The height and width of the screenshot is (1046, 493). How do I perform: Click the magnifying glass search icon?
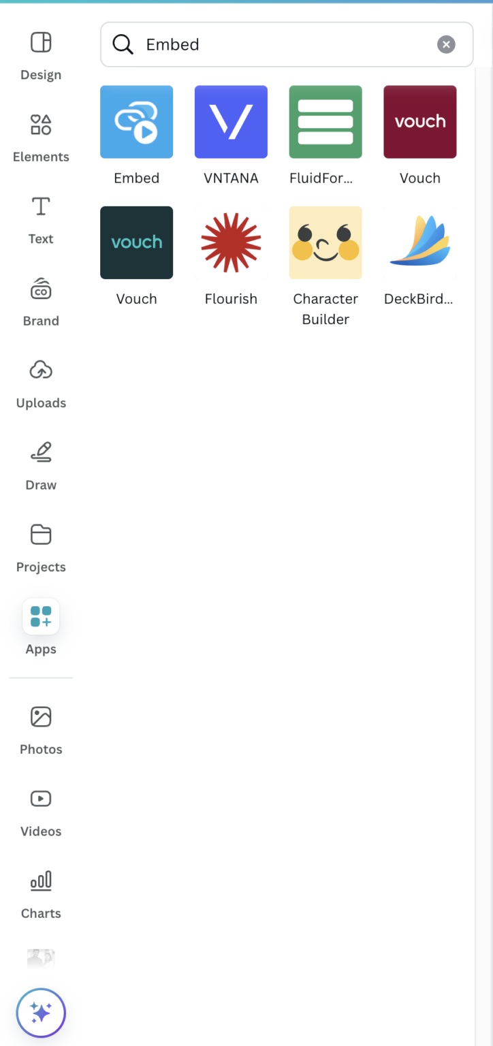point(123,44)
